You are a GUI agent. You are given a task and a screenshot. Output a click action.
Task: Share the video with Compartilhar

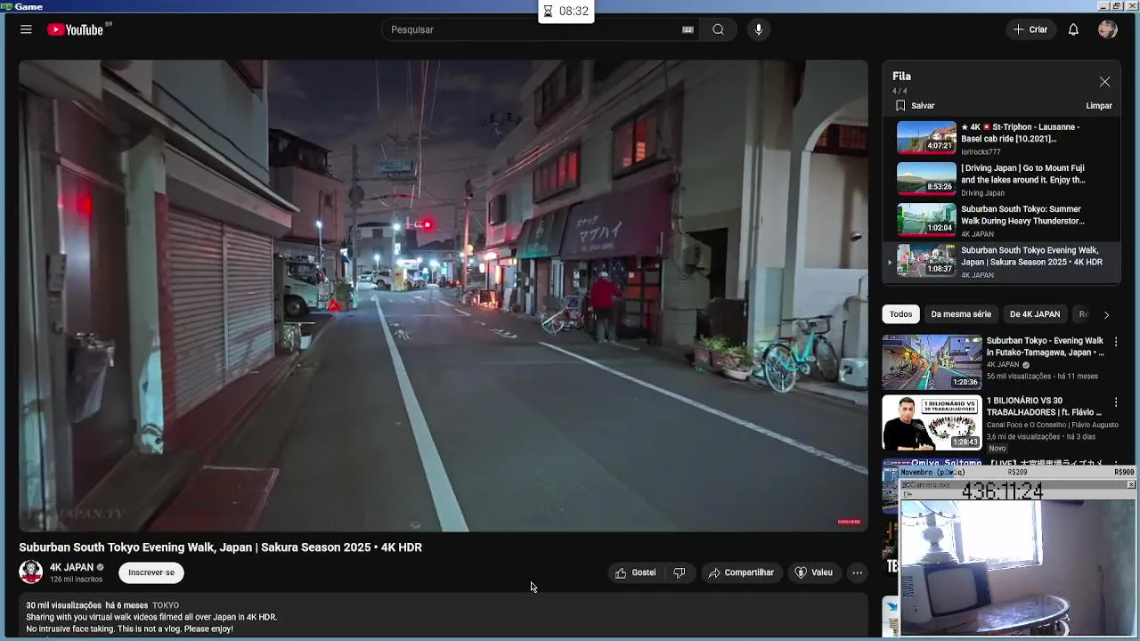click(x=741, y=572)
